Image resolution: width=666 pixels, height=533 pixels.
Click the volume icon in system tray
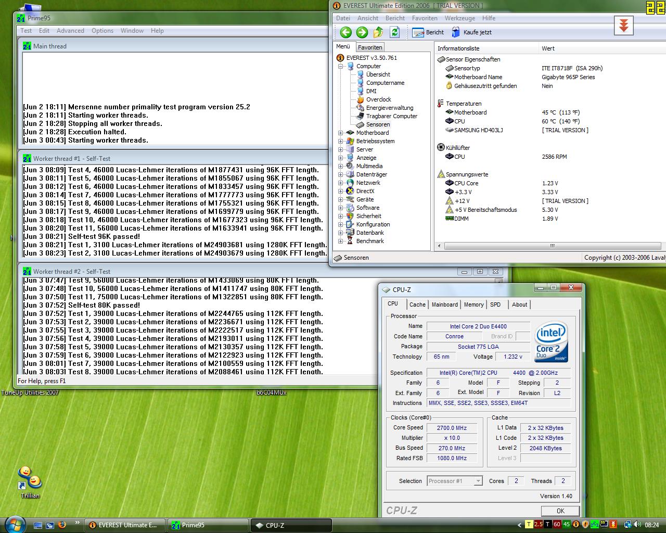(638, 525)
